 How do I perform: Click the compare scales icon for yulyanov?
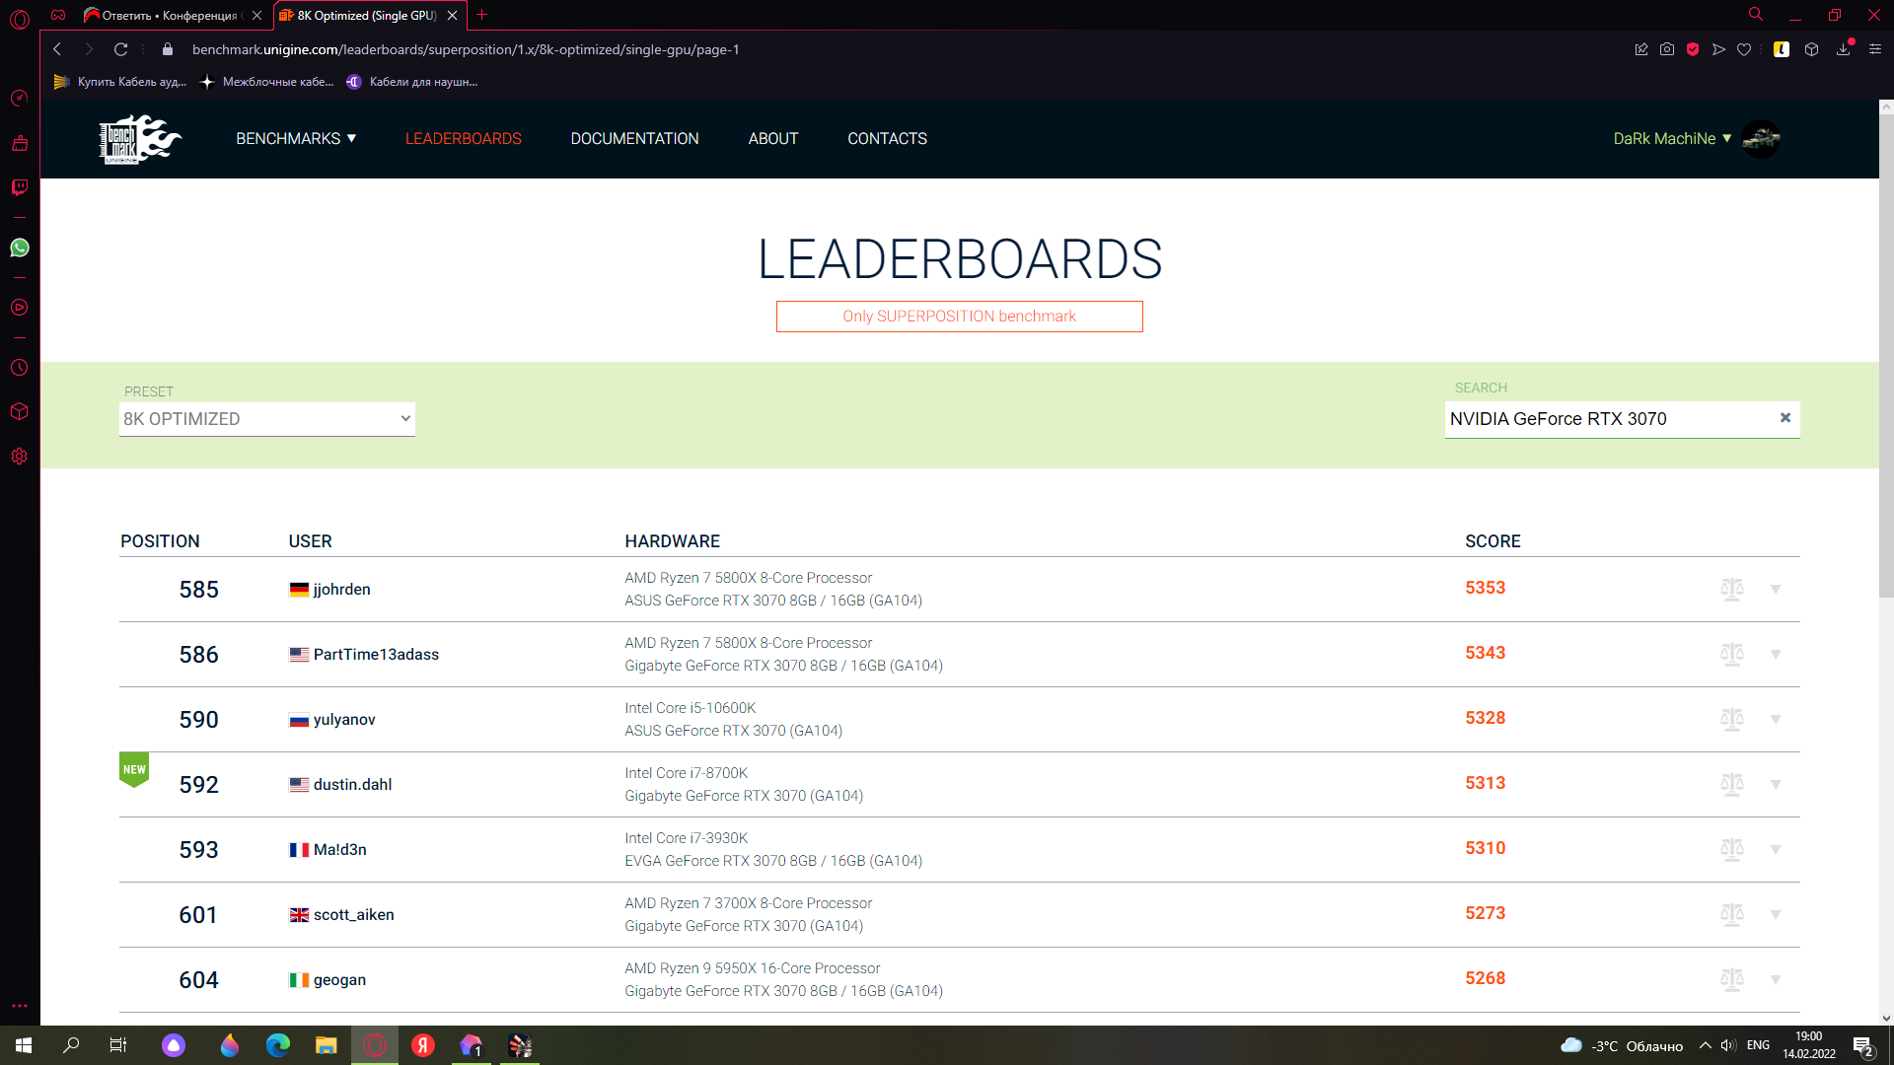click(1731, 719)
